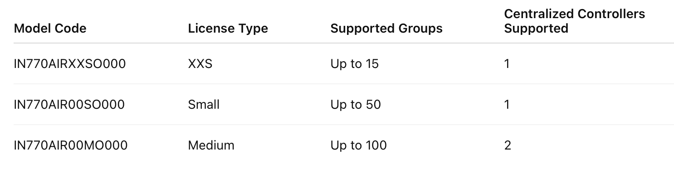674x174 pixels.
Task: Select the Up to 100 cell
Action: coord(359,145)
